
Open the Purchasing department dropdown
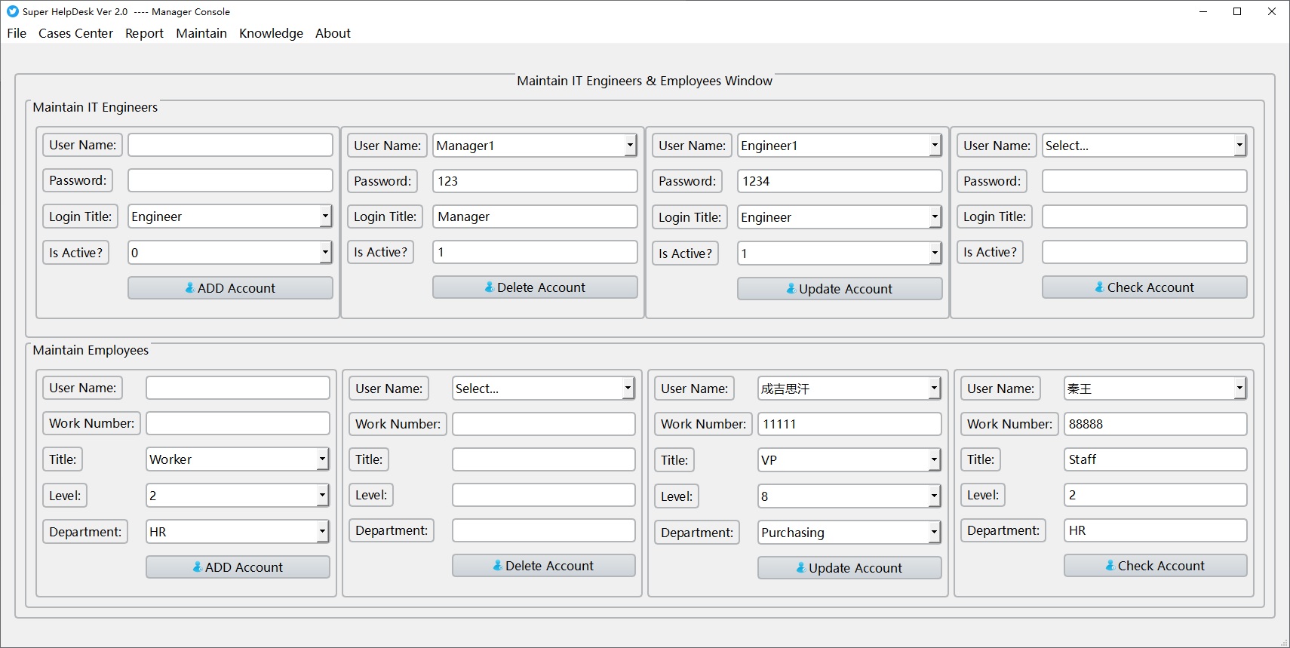934,533
